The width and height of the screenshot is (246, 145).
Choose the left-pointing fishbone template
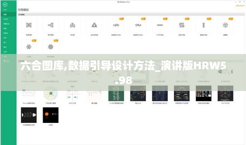pos(138,25)
